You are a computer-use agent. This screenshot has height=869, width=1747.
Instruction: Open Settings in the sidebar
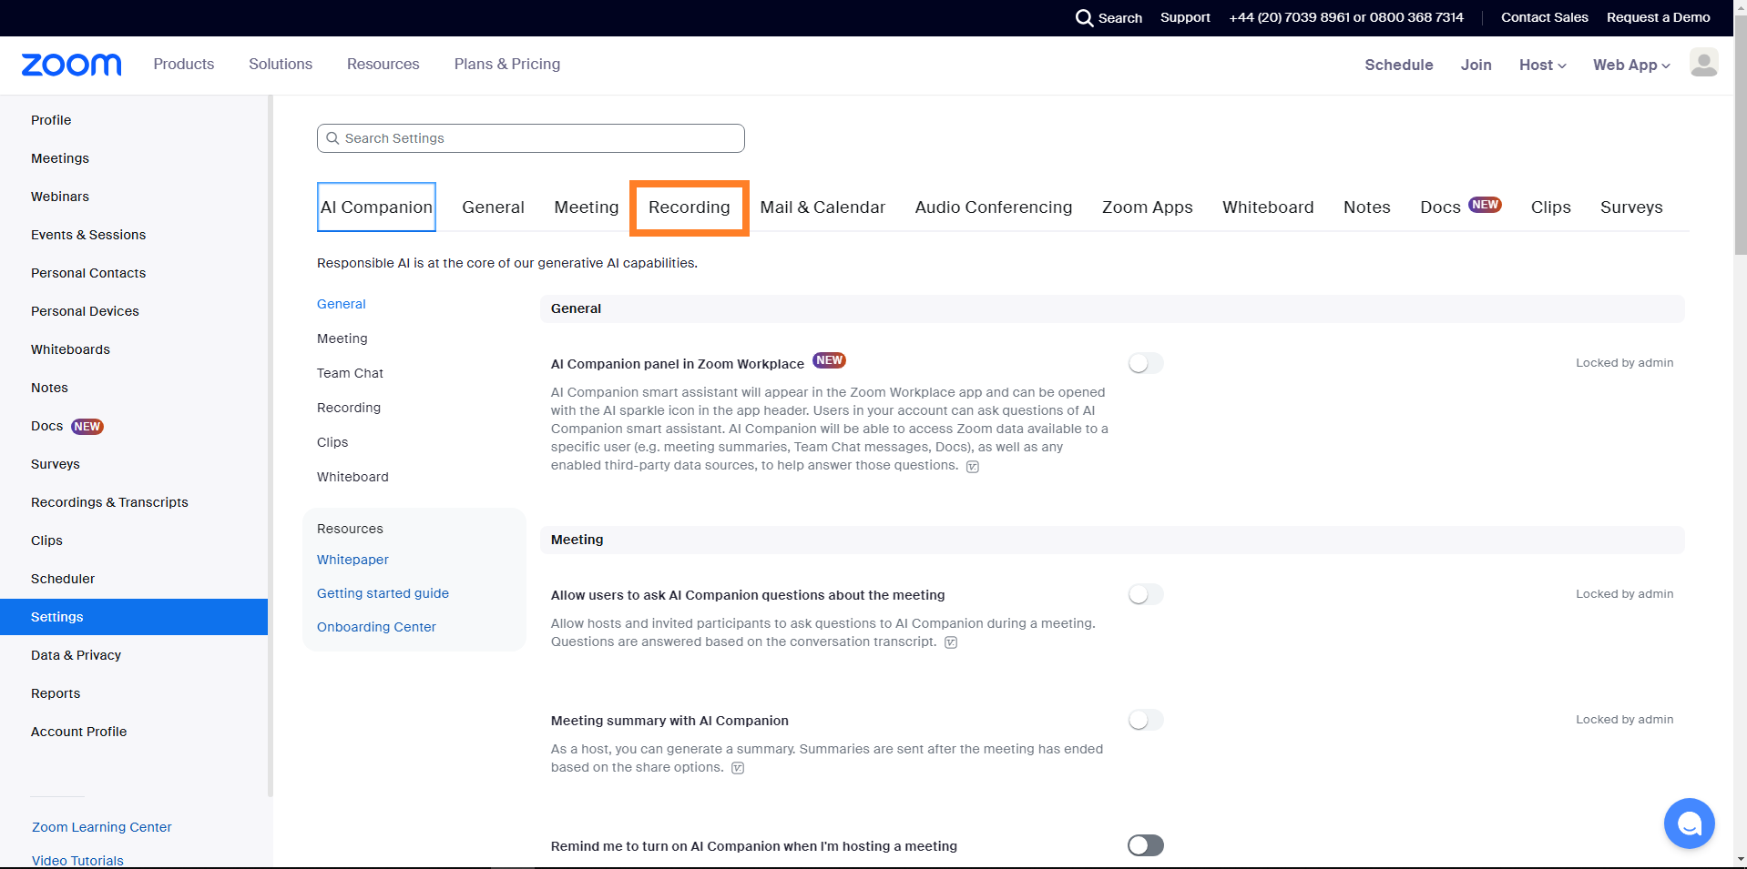(x=134, y=617)
